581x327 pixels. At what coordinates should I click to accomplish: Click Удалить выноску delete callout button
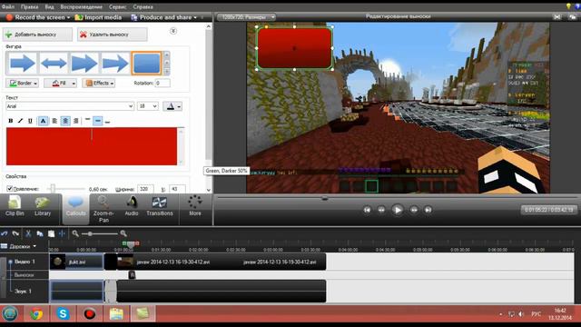pos(113,35)
